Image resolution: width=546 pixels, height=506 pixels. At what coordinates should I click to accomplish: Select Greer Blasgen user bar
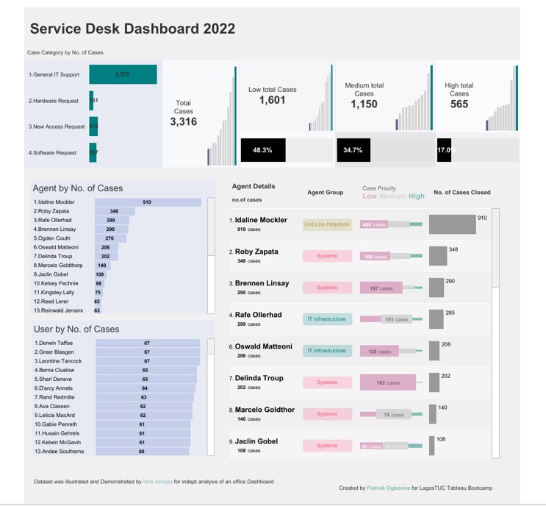pos(148,352)
